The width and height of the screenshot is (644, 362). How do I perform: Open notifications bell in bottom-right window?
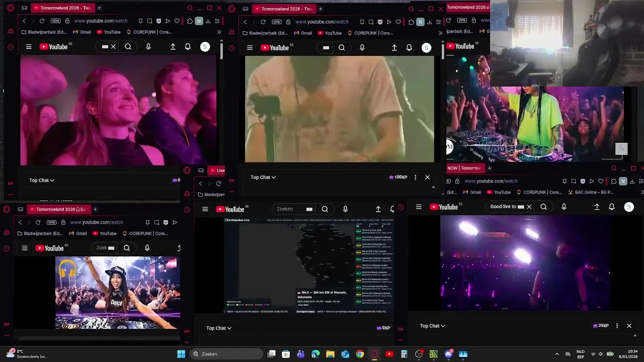tap(612, 207)
